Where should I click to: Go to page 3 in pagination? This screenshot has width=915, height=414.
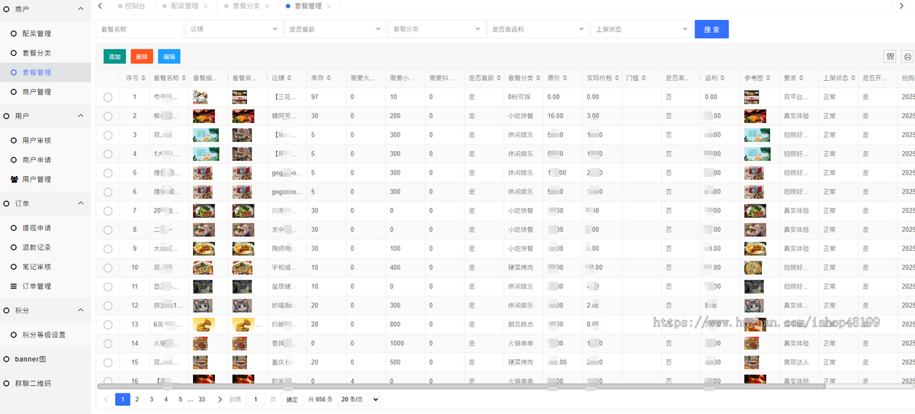(x=152, y=399)
